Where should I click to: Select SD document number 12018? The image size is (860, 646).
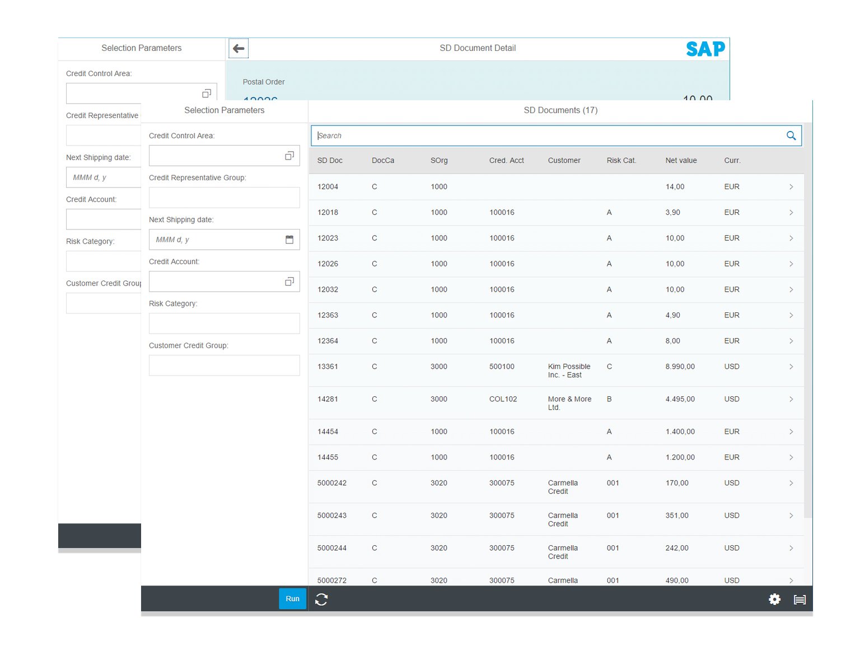tap(328, 213)
